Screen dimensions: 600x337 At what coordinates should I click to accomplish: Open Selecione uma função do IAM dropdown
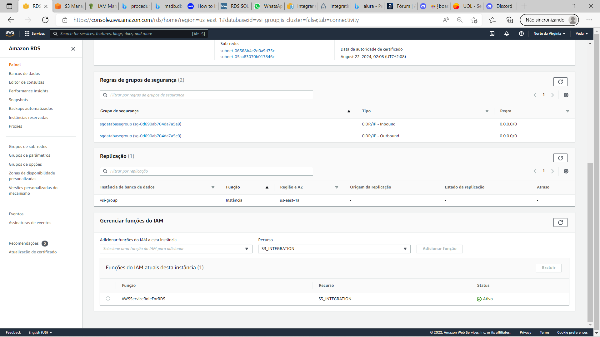175,248
